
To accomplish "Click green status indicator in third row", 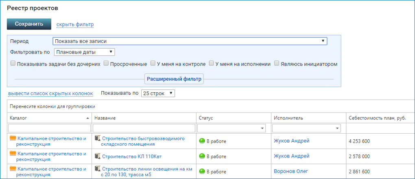I will coord(202,171).
